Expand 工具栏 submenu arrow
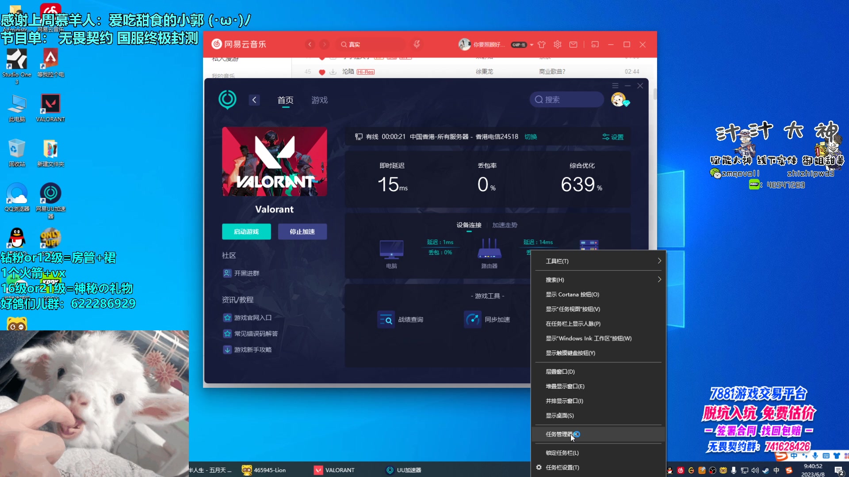Screen dimensions: 849x477 659,261
